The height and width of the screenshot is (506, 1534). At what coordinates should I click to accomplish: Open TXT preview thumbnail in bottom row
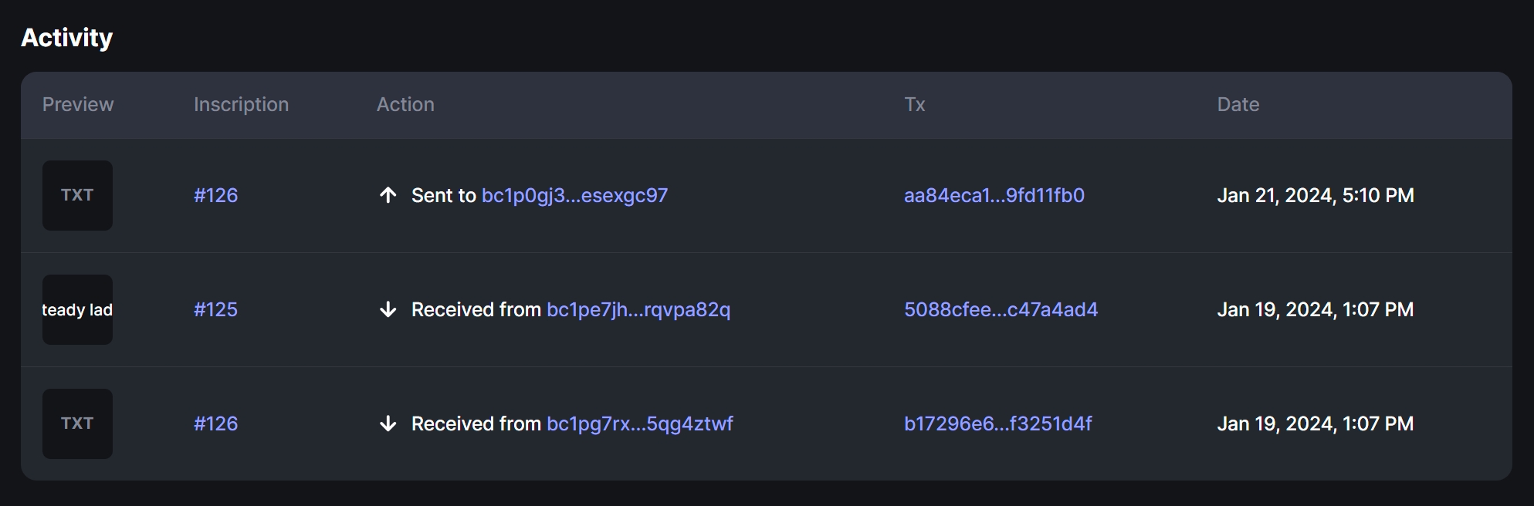point(77,423)
